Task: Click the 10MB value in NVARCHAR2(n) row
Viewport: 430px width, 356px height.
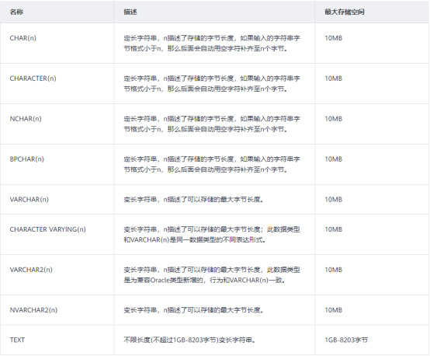Action: point(334,310)
